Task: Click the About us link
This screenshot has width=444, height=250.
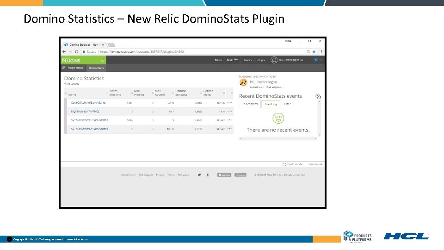Action: pyautogui.click(x=256, y=87)
